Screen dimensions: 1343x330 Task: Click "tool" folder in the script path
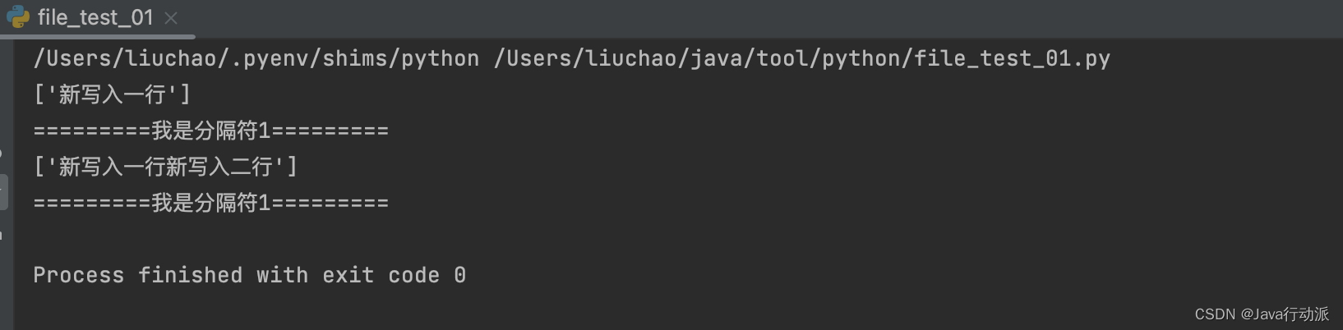pos(782,59)
